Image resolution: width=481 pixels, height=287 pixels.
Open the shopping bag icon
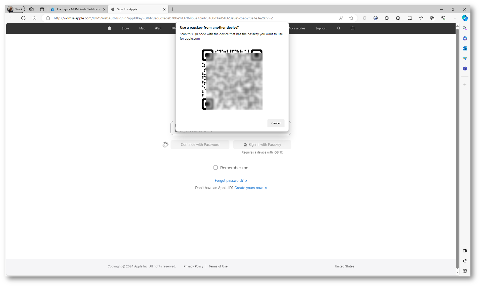pyautogui.click(x=353, y=28)
